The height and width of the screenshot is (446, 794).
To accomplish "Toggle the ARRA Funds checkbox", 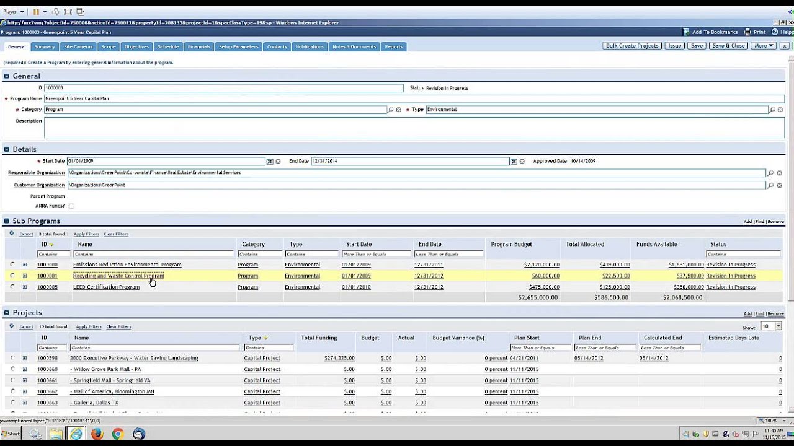I will click(71, 206).
